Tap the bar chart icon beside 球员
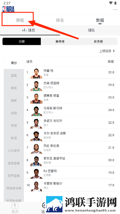This screenshot has height=214, width=120. click(x=25, y=30)
